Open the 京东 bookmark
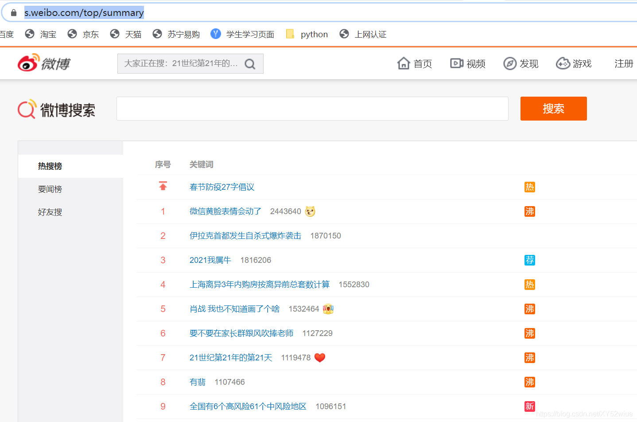Screen dimensions: 637x422 pos(83,34)
